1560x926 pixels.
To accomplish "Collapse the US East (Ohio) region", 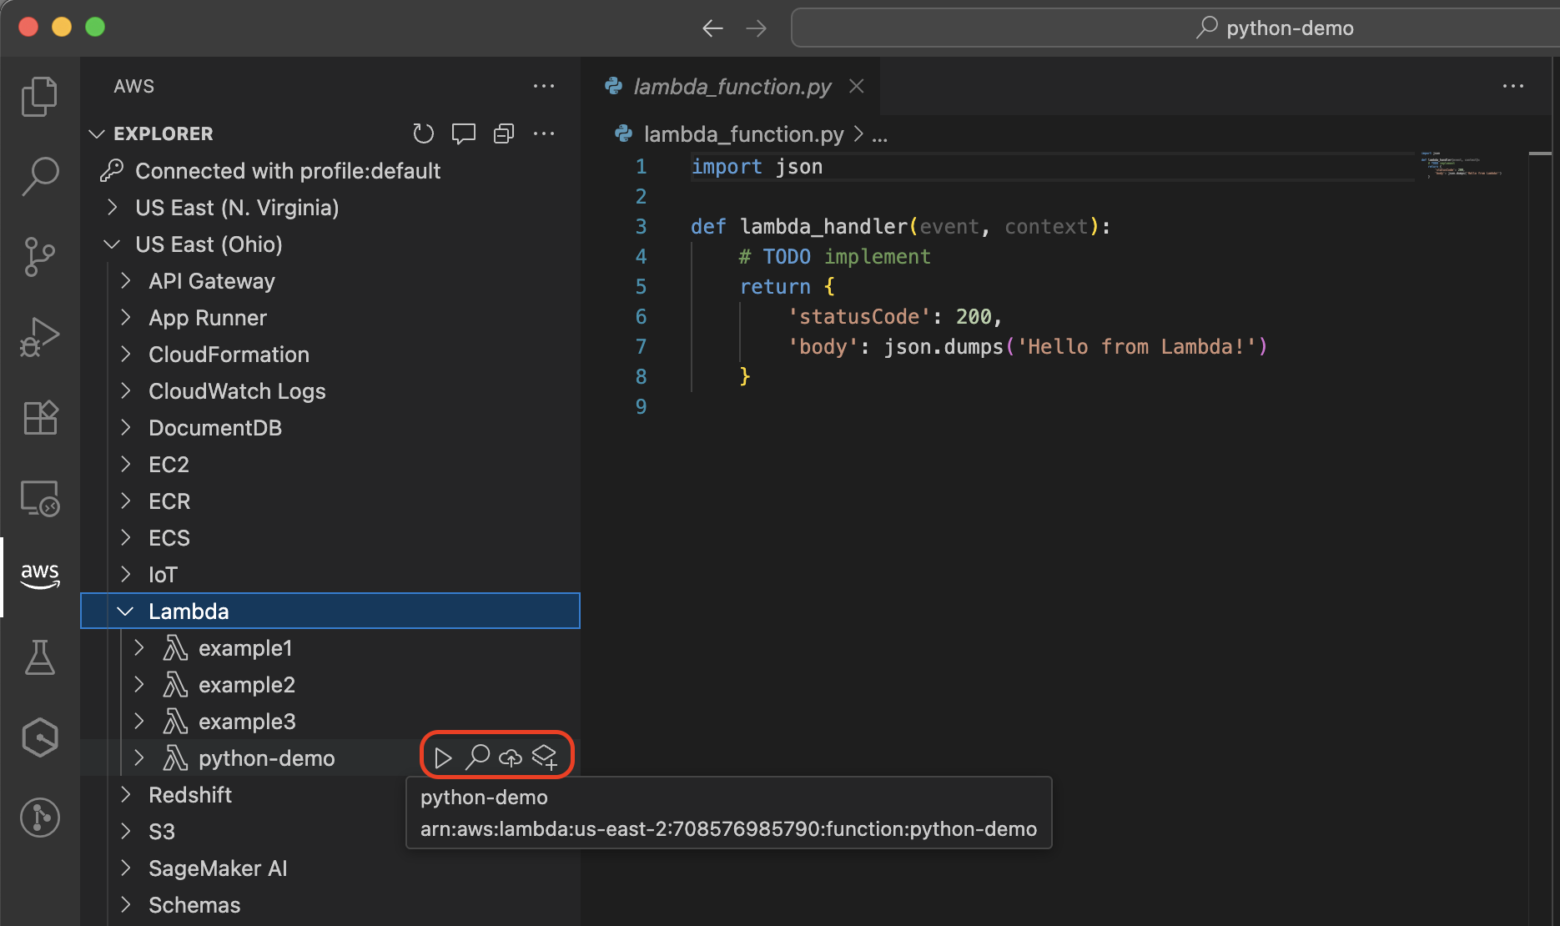I will pyautogui.click(x=112, y=244).
